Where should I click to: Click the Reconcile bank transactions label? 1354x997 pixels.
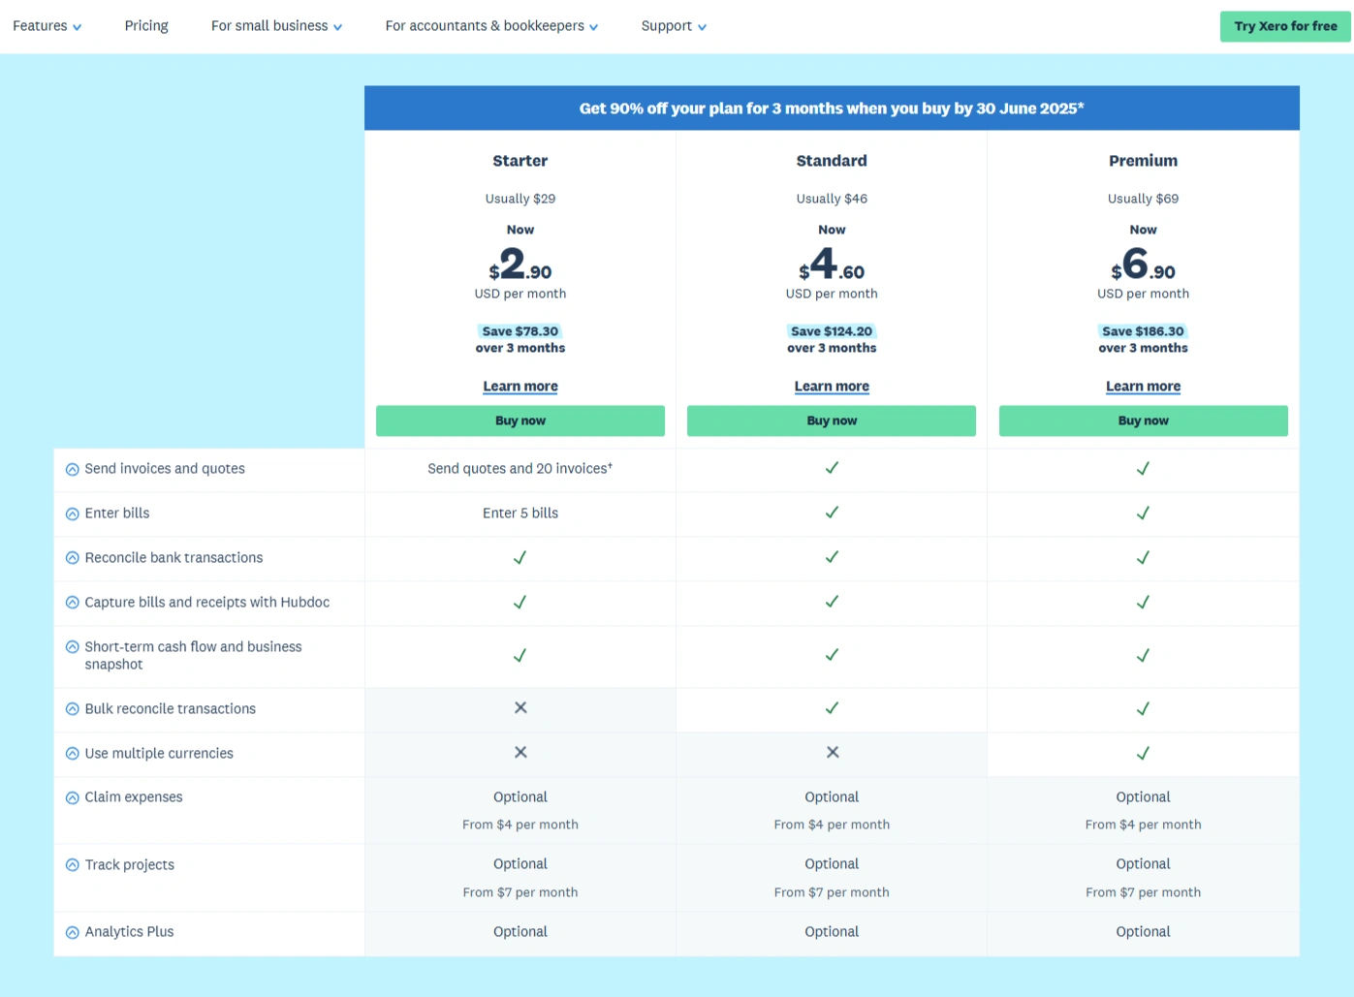173,558
